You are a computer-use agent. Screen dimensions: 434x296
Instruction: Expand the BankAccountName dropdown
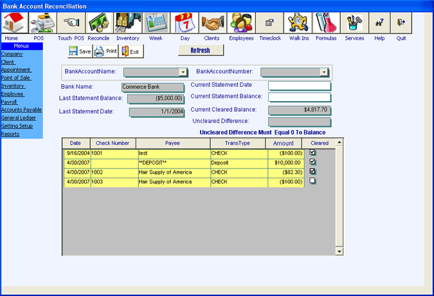point(183,72)
